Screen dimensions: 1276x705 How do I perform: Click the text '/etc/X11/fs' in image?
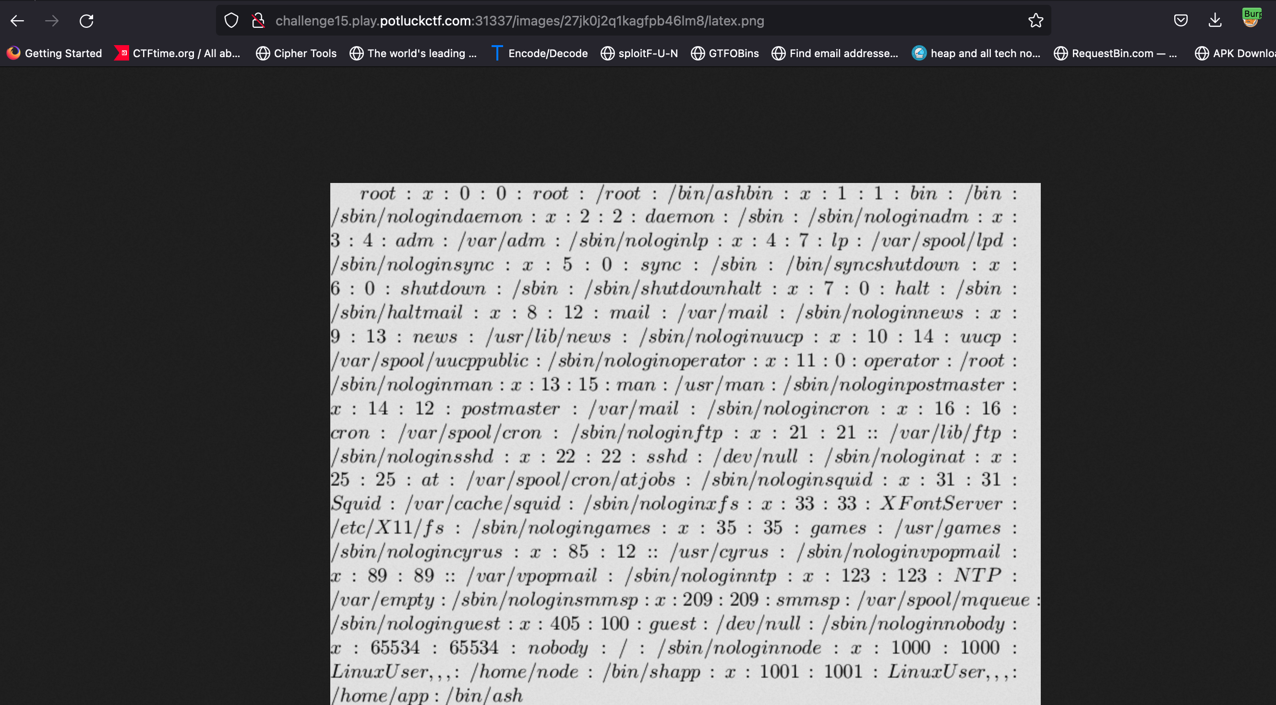click(x=387, y=528)
